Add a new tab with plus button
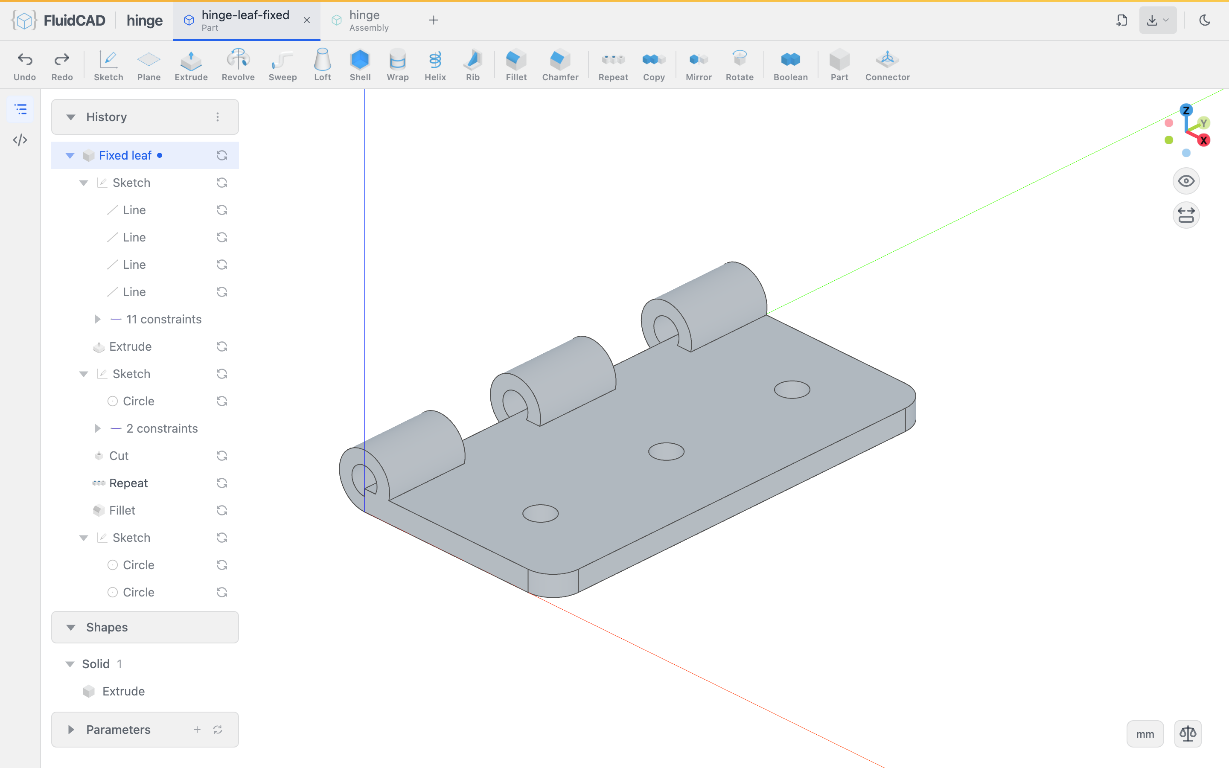Viewport: 1229px width, 768px height. pos(433,20)
